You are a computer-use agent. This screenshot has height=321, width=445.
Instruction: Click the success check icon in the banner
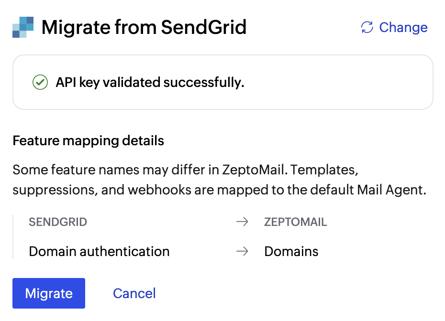pyautogui.click(x=40, y=82)
